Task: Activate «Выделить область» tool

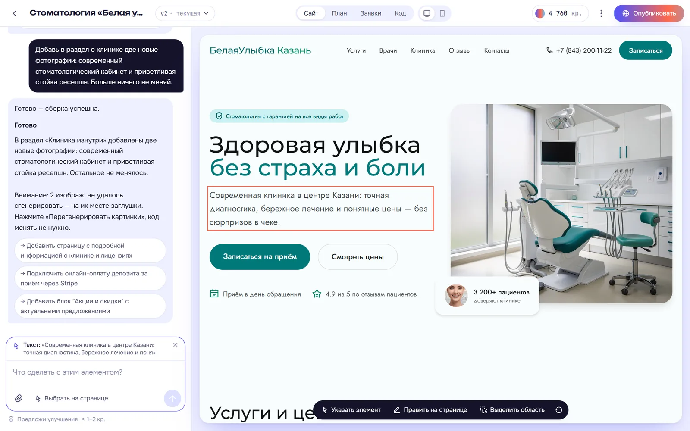Action: point(512,410)
